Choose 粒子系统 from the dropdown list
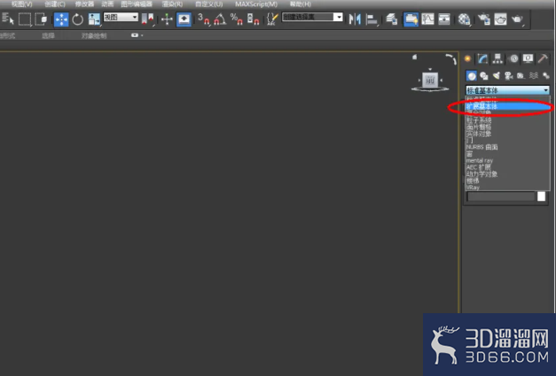 [x=507, y=120]
